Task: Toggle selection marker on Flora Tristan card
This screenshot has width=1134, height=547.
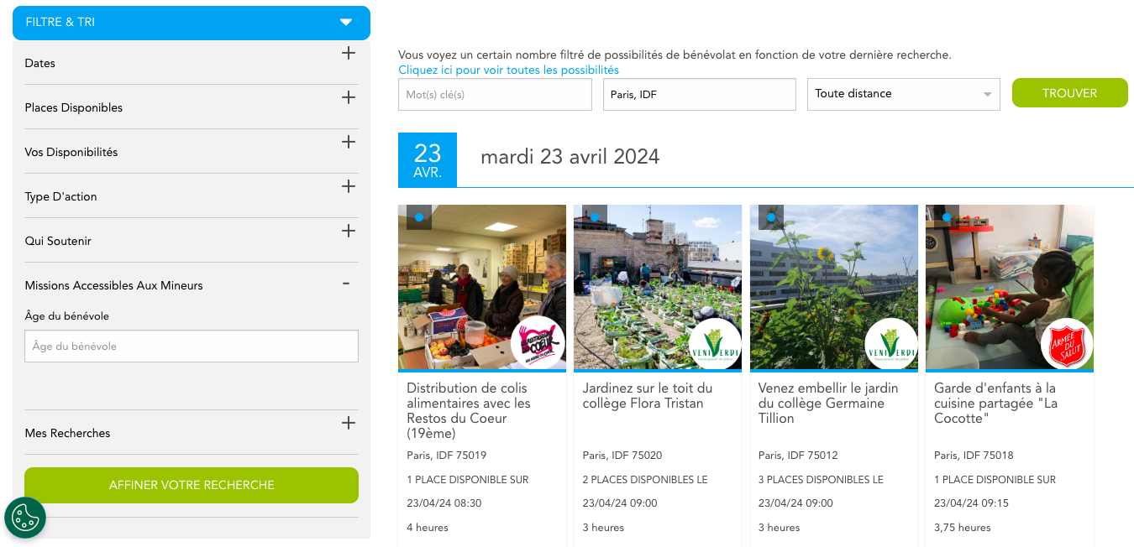Action: [x=595, y=217]
